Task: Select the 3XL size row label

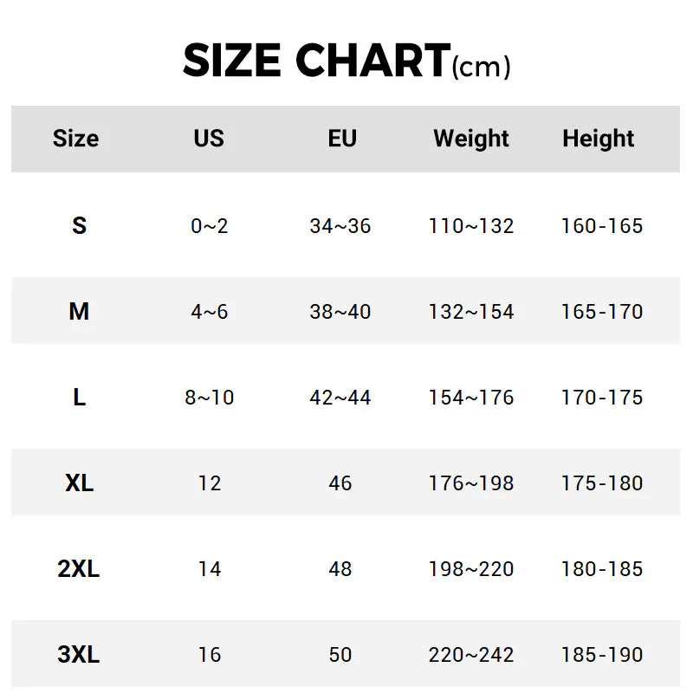Action: coord(79,655)
